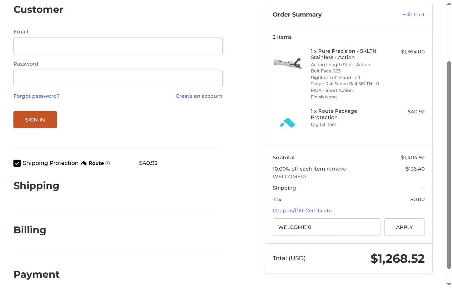This screenshot has height=288, width=452.
Task: Focus the Email input field
Action: [118, 46]
